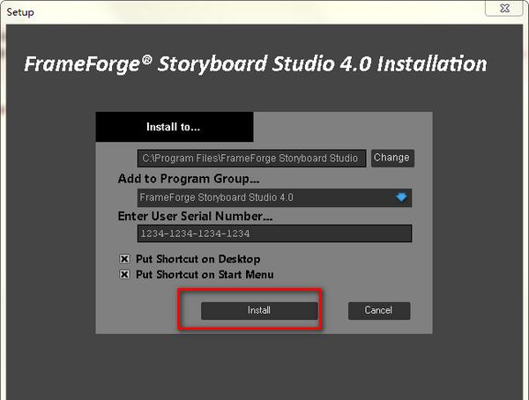
Task: Click the Put Shortcut on Desktop label
Action: pyautogui.click(x=197, y=259)
